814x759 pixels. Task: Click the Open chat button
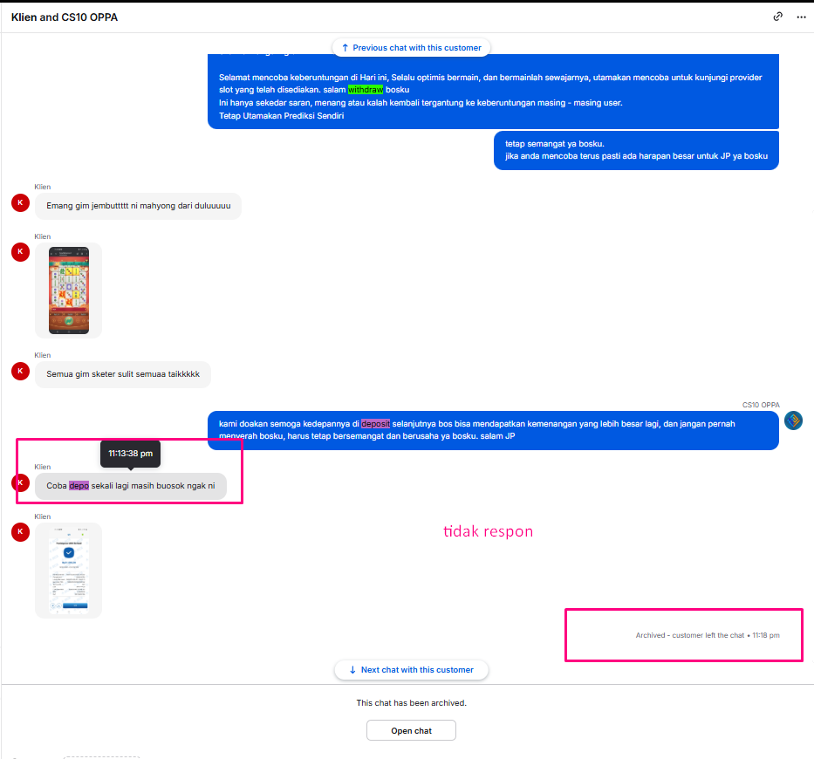coord(411,730)
